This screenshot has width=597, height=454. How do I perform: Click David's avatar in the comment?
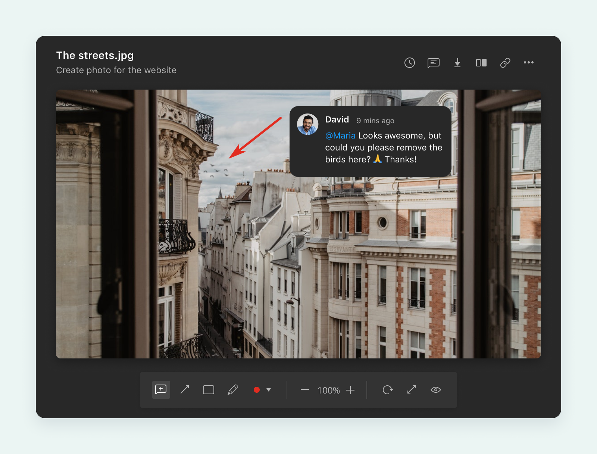[x=307, y=124]
